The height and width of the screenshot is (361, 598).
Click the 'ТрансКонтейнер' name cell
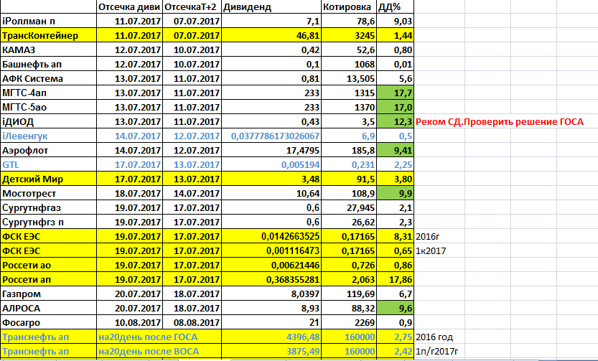pyautogui.click(x=48, y=35)
